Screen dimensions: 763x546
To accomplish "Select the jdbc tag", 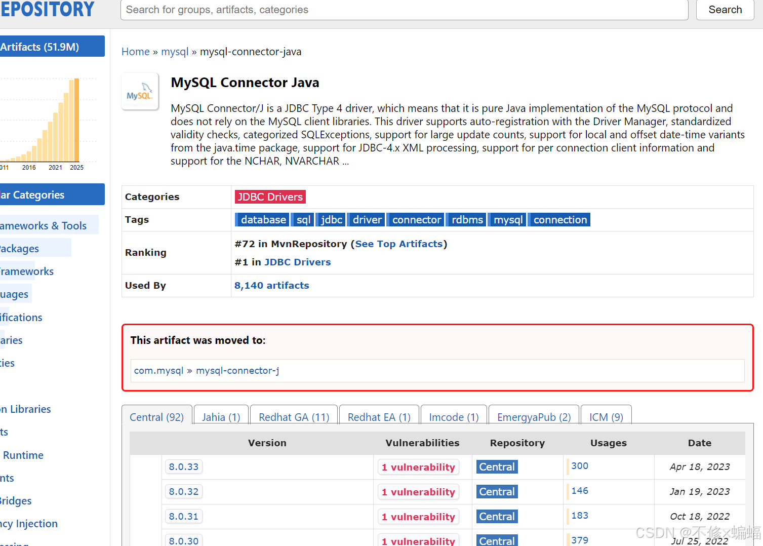I will click(x=331, y=220).
